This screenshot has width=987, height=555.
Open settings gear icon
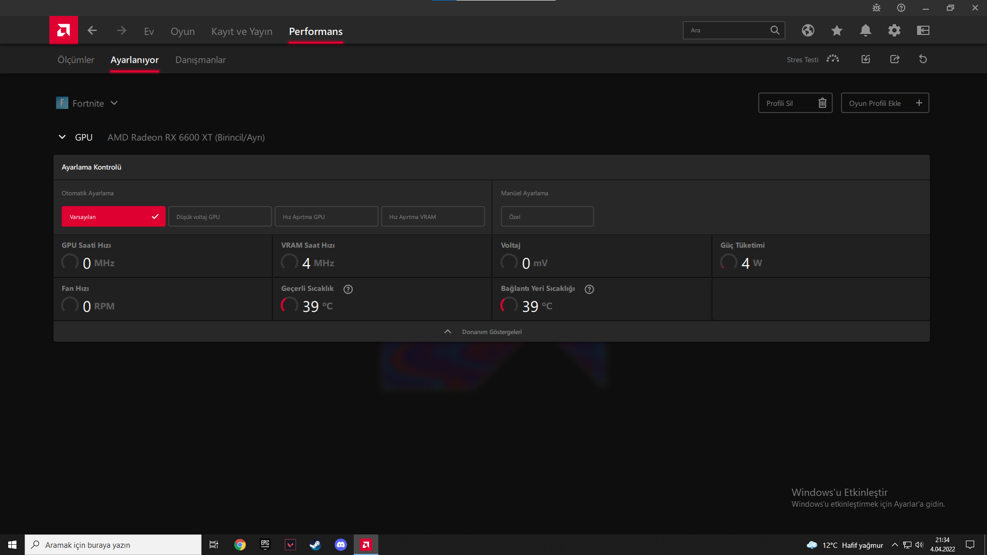point(894,30)
